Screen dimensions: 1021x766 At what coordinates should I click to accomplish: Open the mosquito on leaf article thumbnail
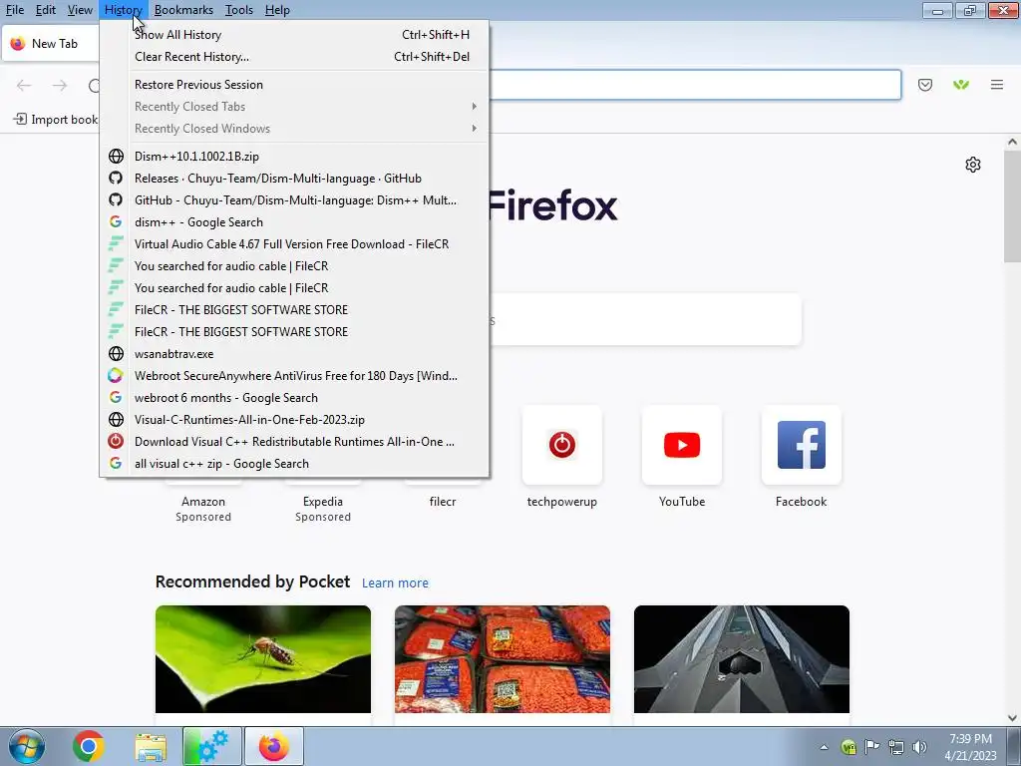pos(263,659)
